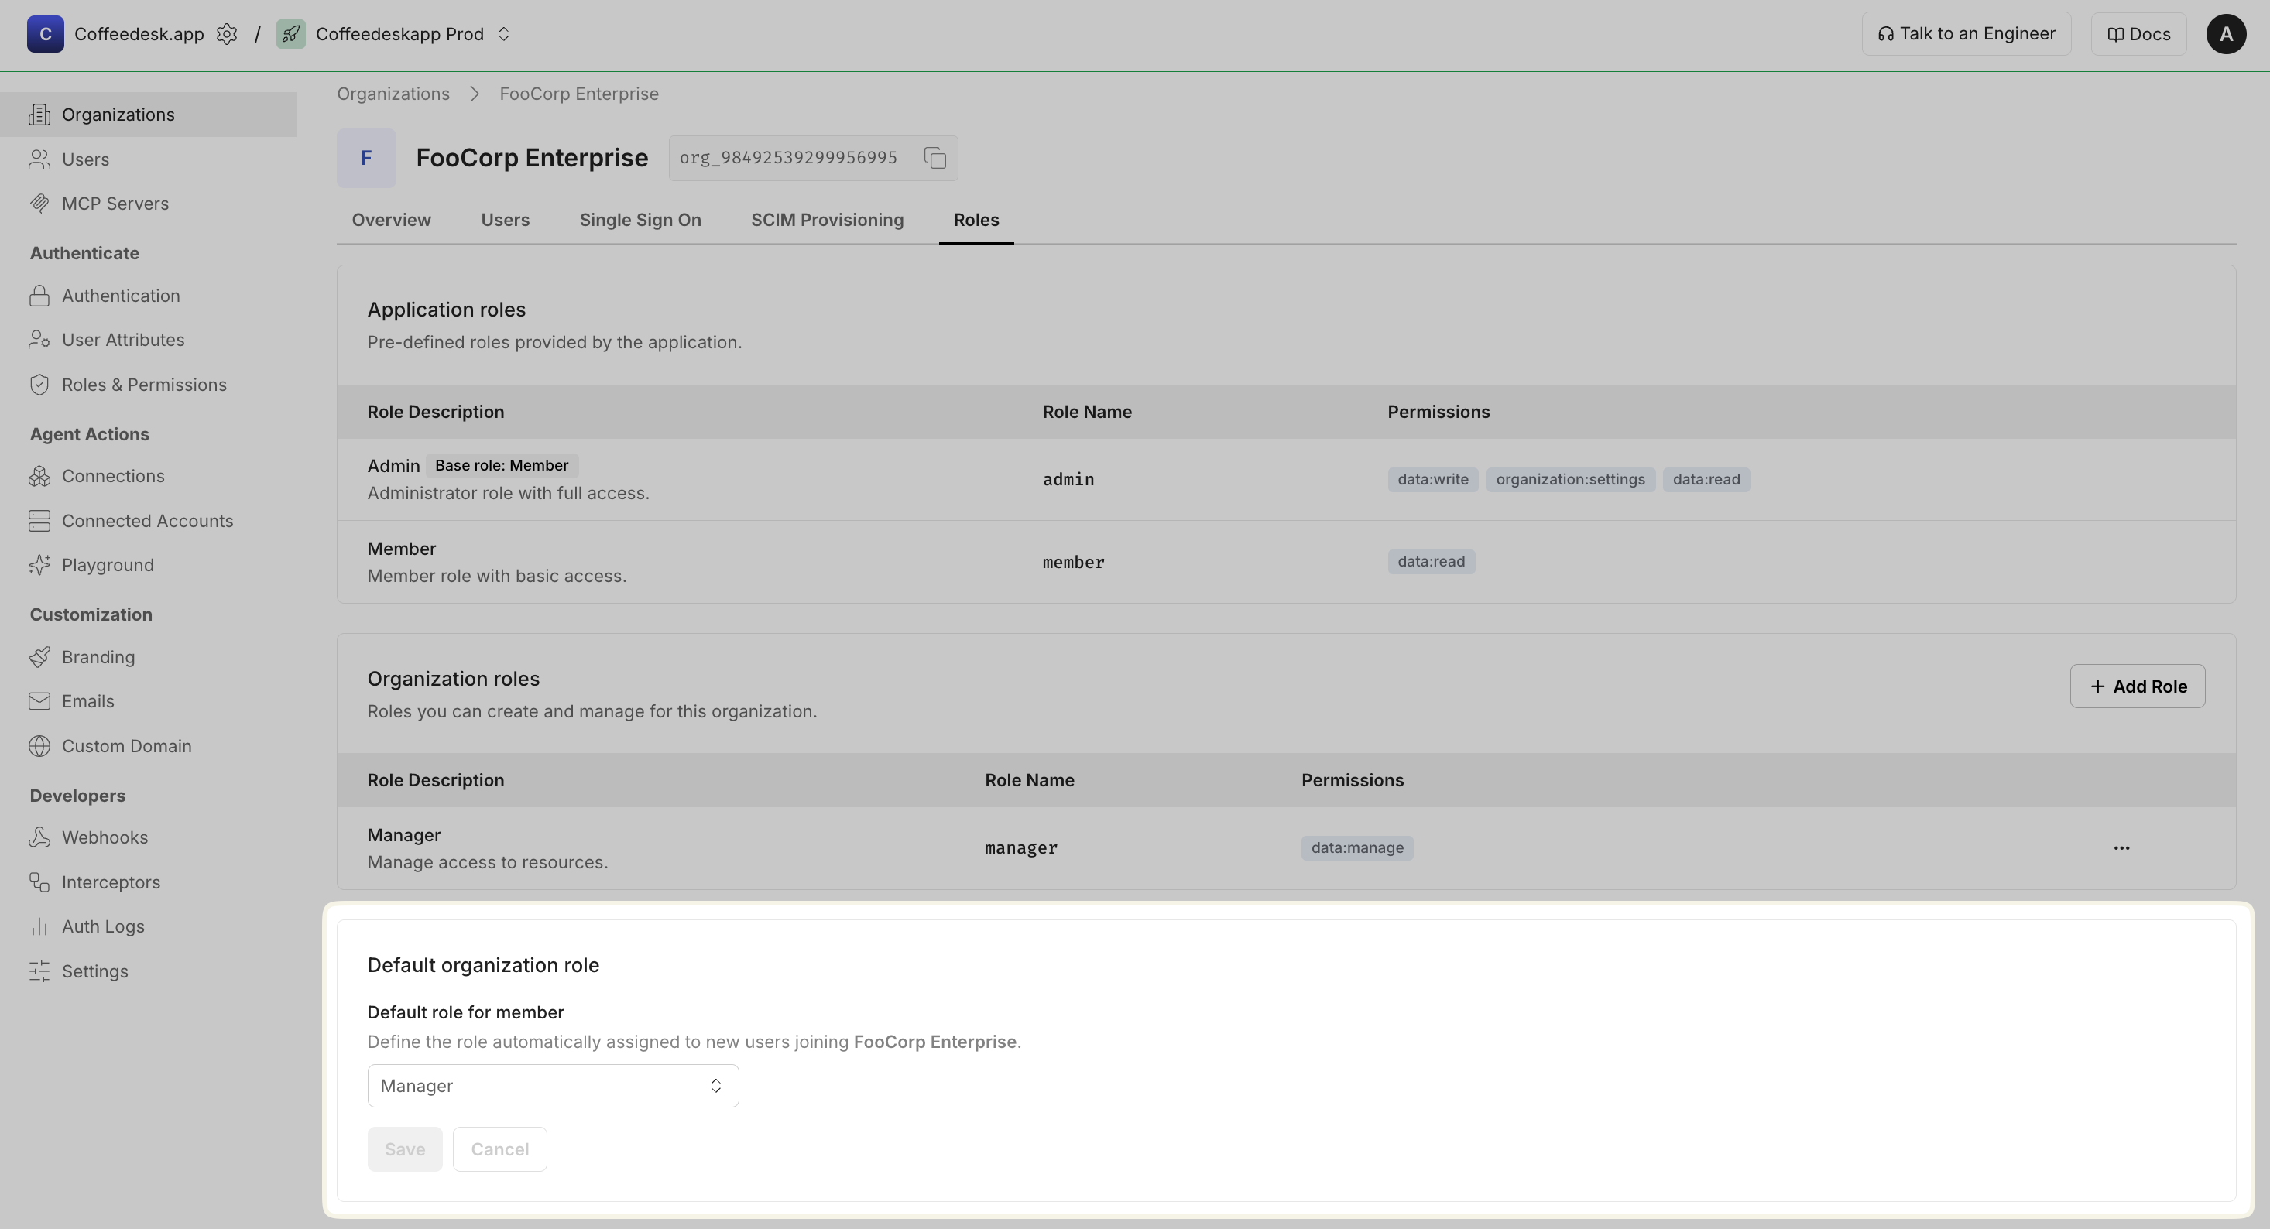Open the Coffeedeskapp Prod environment switcher
The image size is (2270, 1229).
click(503, 34)
